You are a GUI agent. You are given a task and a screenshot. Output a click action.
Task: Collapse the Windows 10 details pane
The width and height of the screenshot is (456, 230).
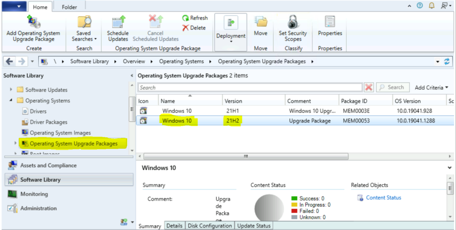coord(450,168)
